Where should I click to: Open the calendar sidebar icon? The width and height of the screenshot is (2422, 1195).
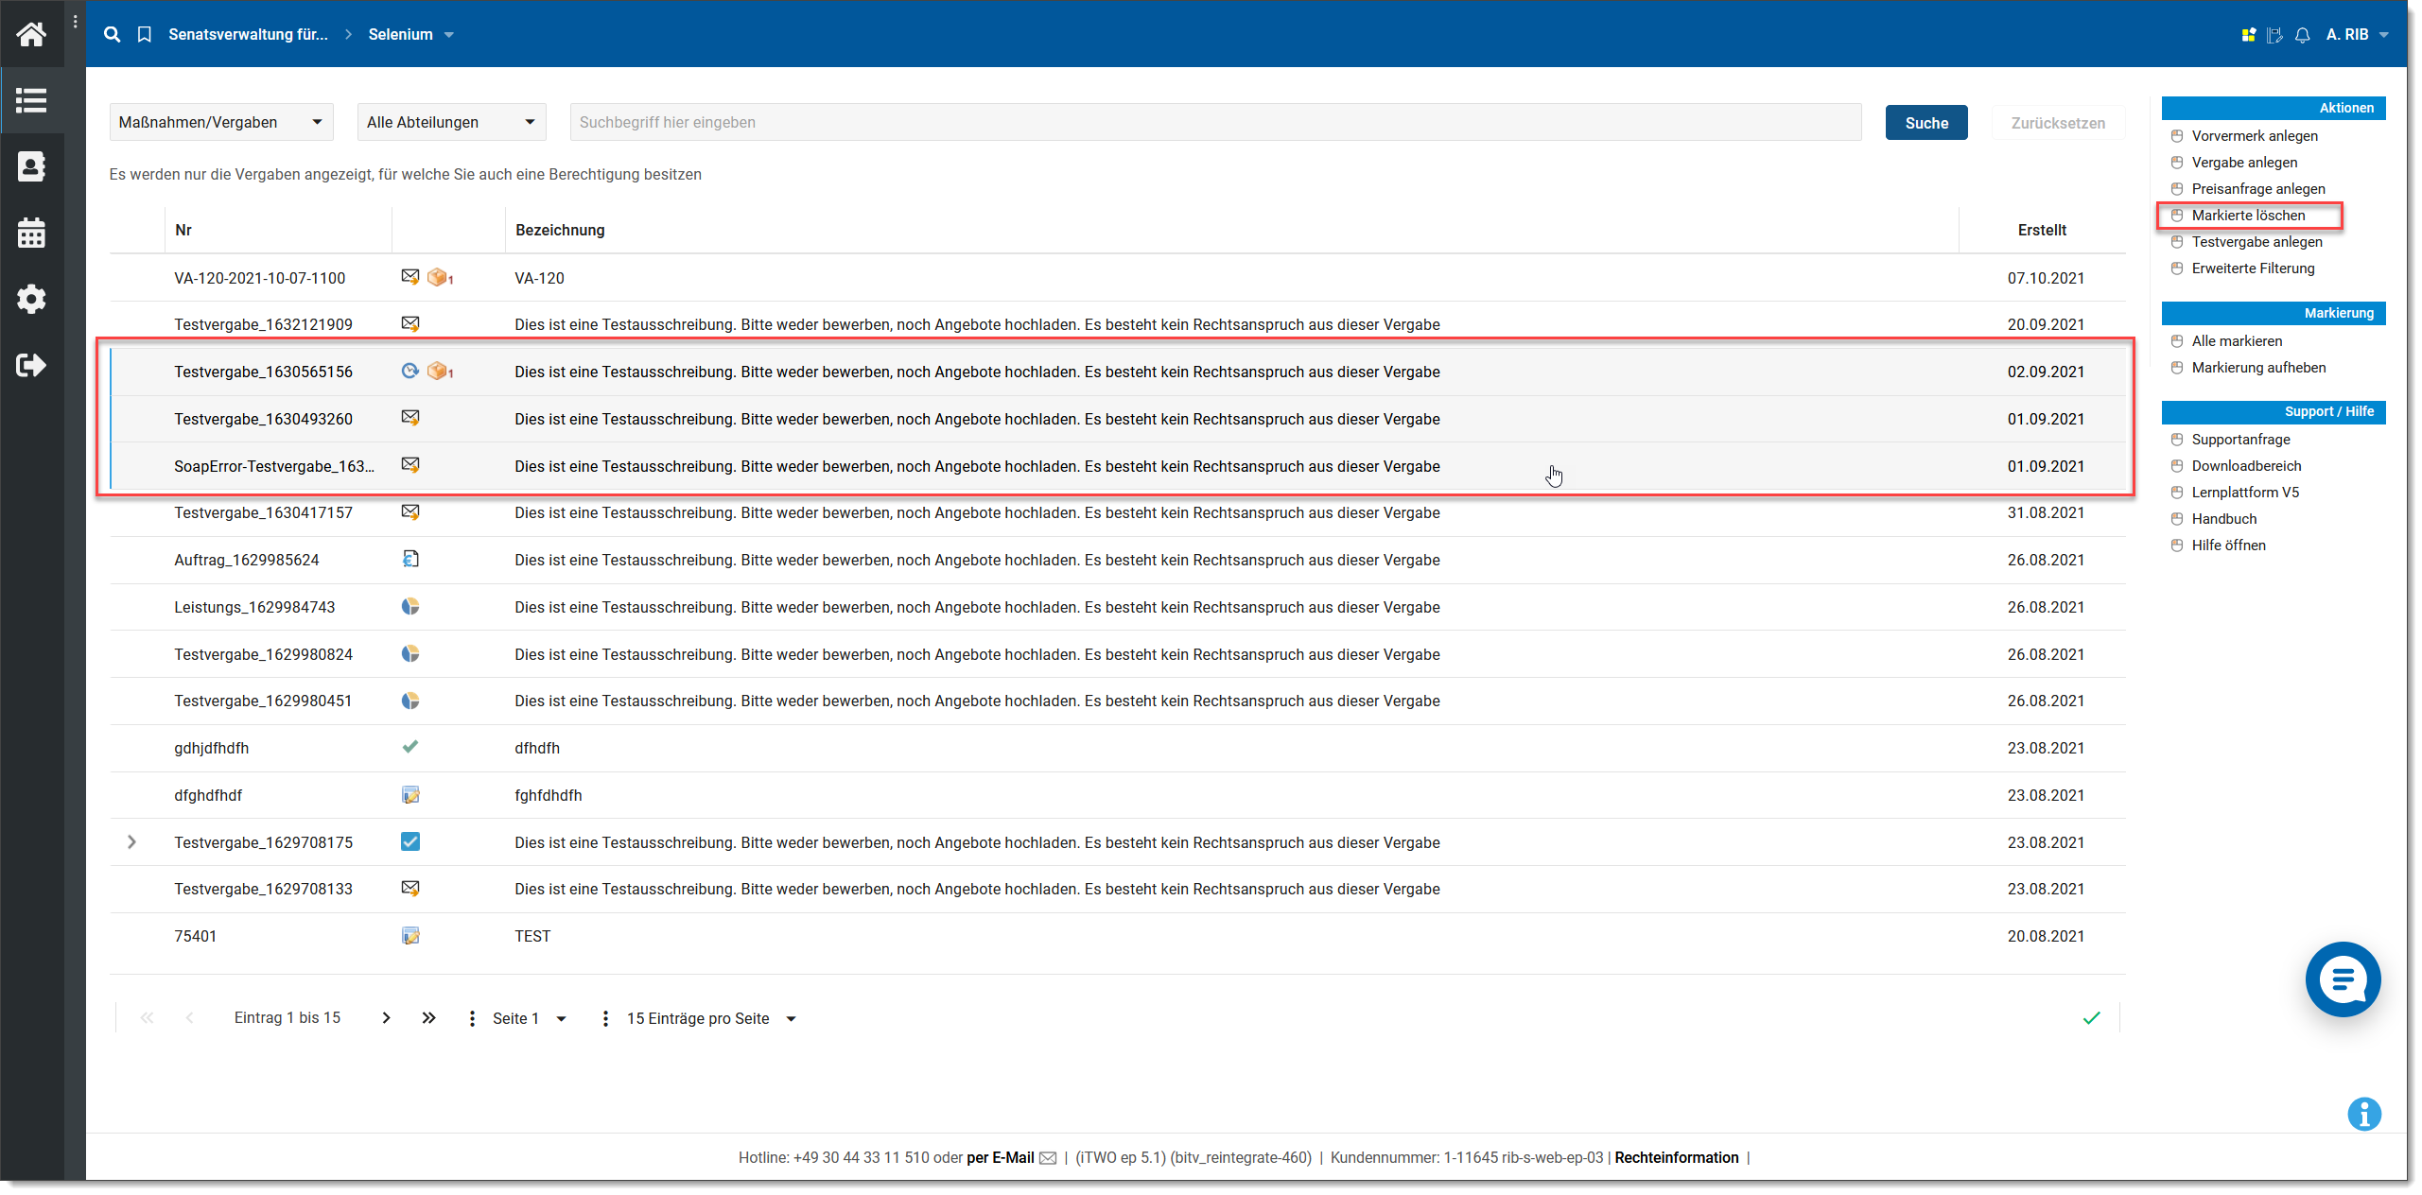(31, 233)
